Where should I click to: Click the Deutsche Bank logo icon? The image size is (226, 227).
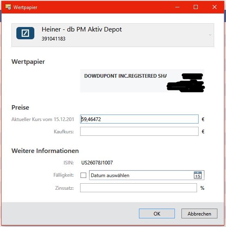click(25, 33)
